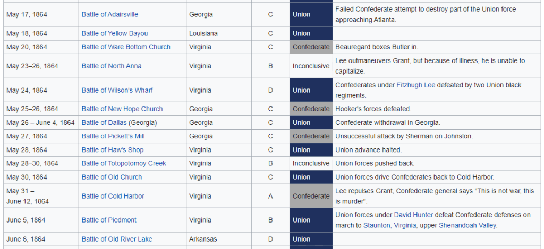The height and width of the screenshot is (249, 544).
Task: Open the Battle of Dallas link
Action: (105, 123)
